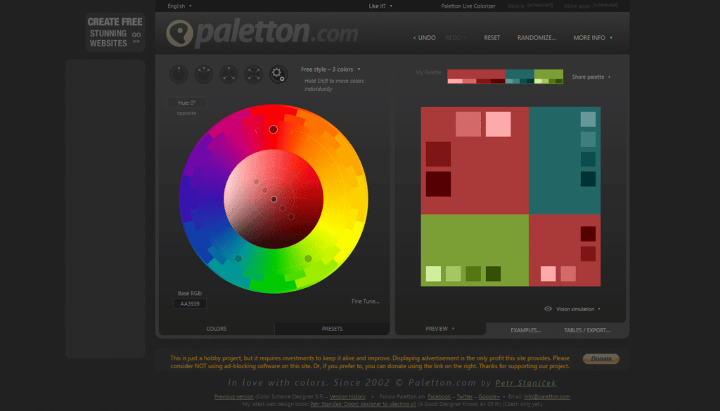Click the opposite hue link

[x=186, y=113]
